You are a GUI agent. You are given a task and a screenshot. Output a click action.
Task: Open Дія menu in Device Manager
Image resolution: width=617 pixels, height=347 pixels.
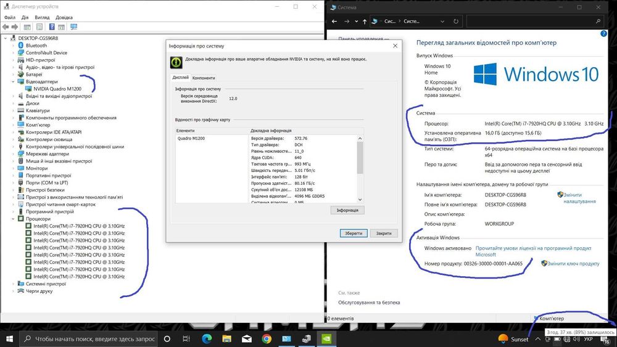pyautogui.click(x=25, y=17)
